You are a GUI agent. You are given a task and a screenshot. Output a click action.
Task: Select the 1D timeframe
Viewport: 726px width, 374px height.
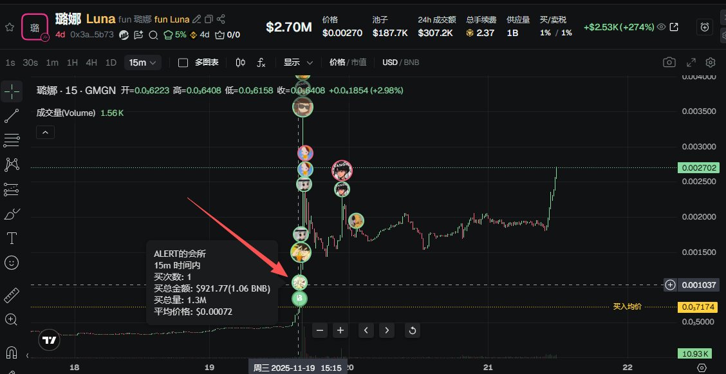click(x=111, y=62)
